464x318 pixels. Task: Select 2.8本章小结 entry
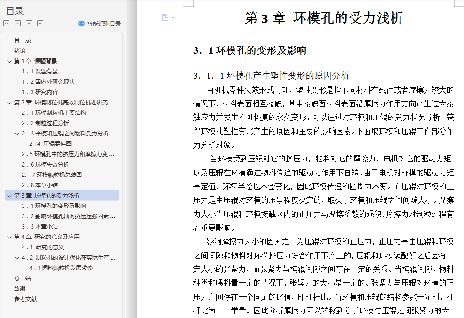[40, 185]
